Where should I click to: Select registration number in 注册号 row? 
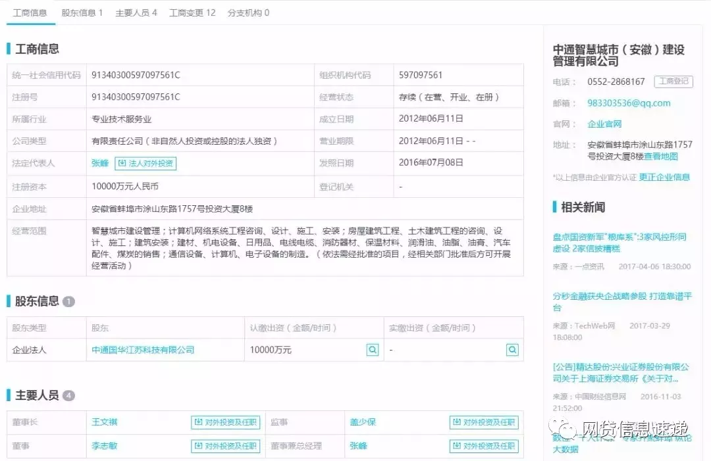[136, 97]
